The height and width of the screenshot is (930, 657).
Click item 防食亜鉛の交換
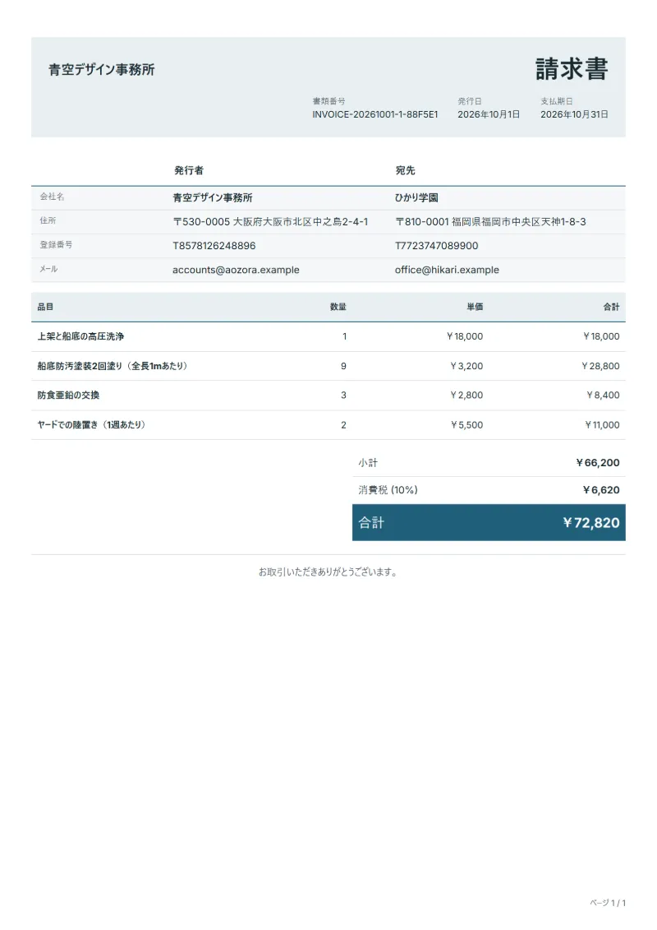point(68,395)
